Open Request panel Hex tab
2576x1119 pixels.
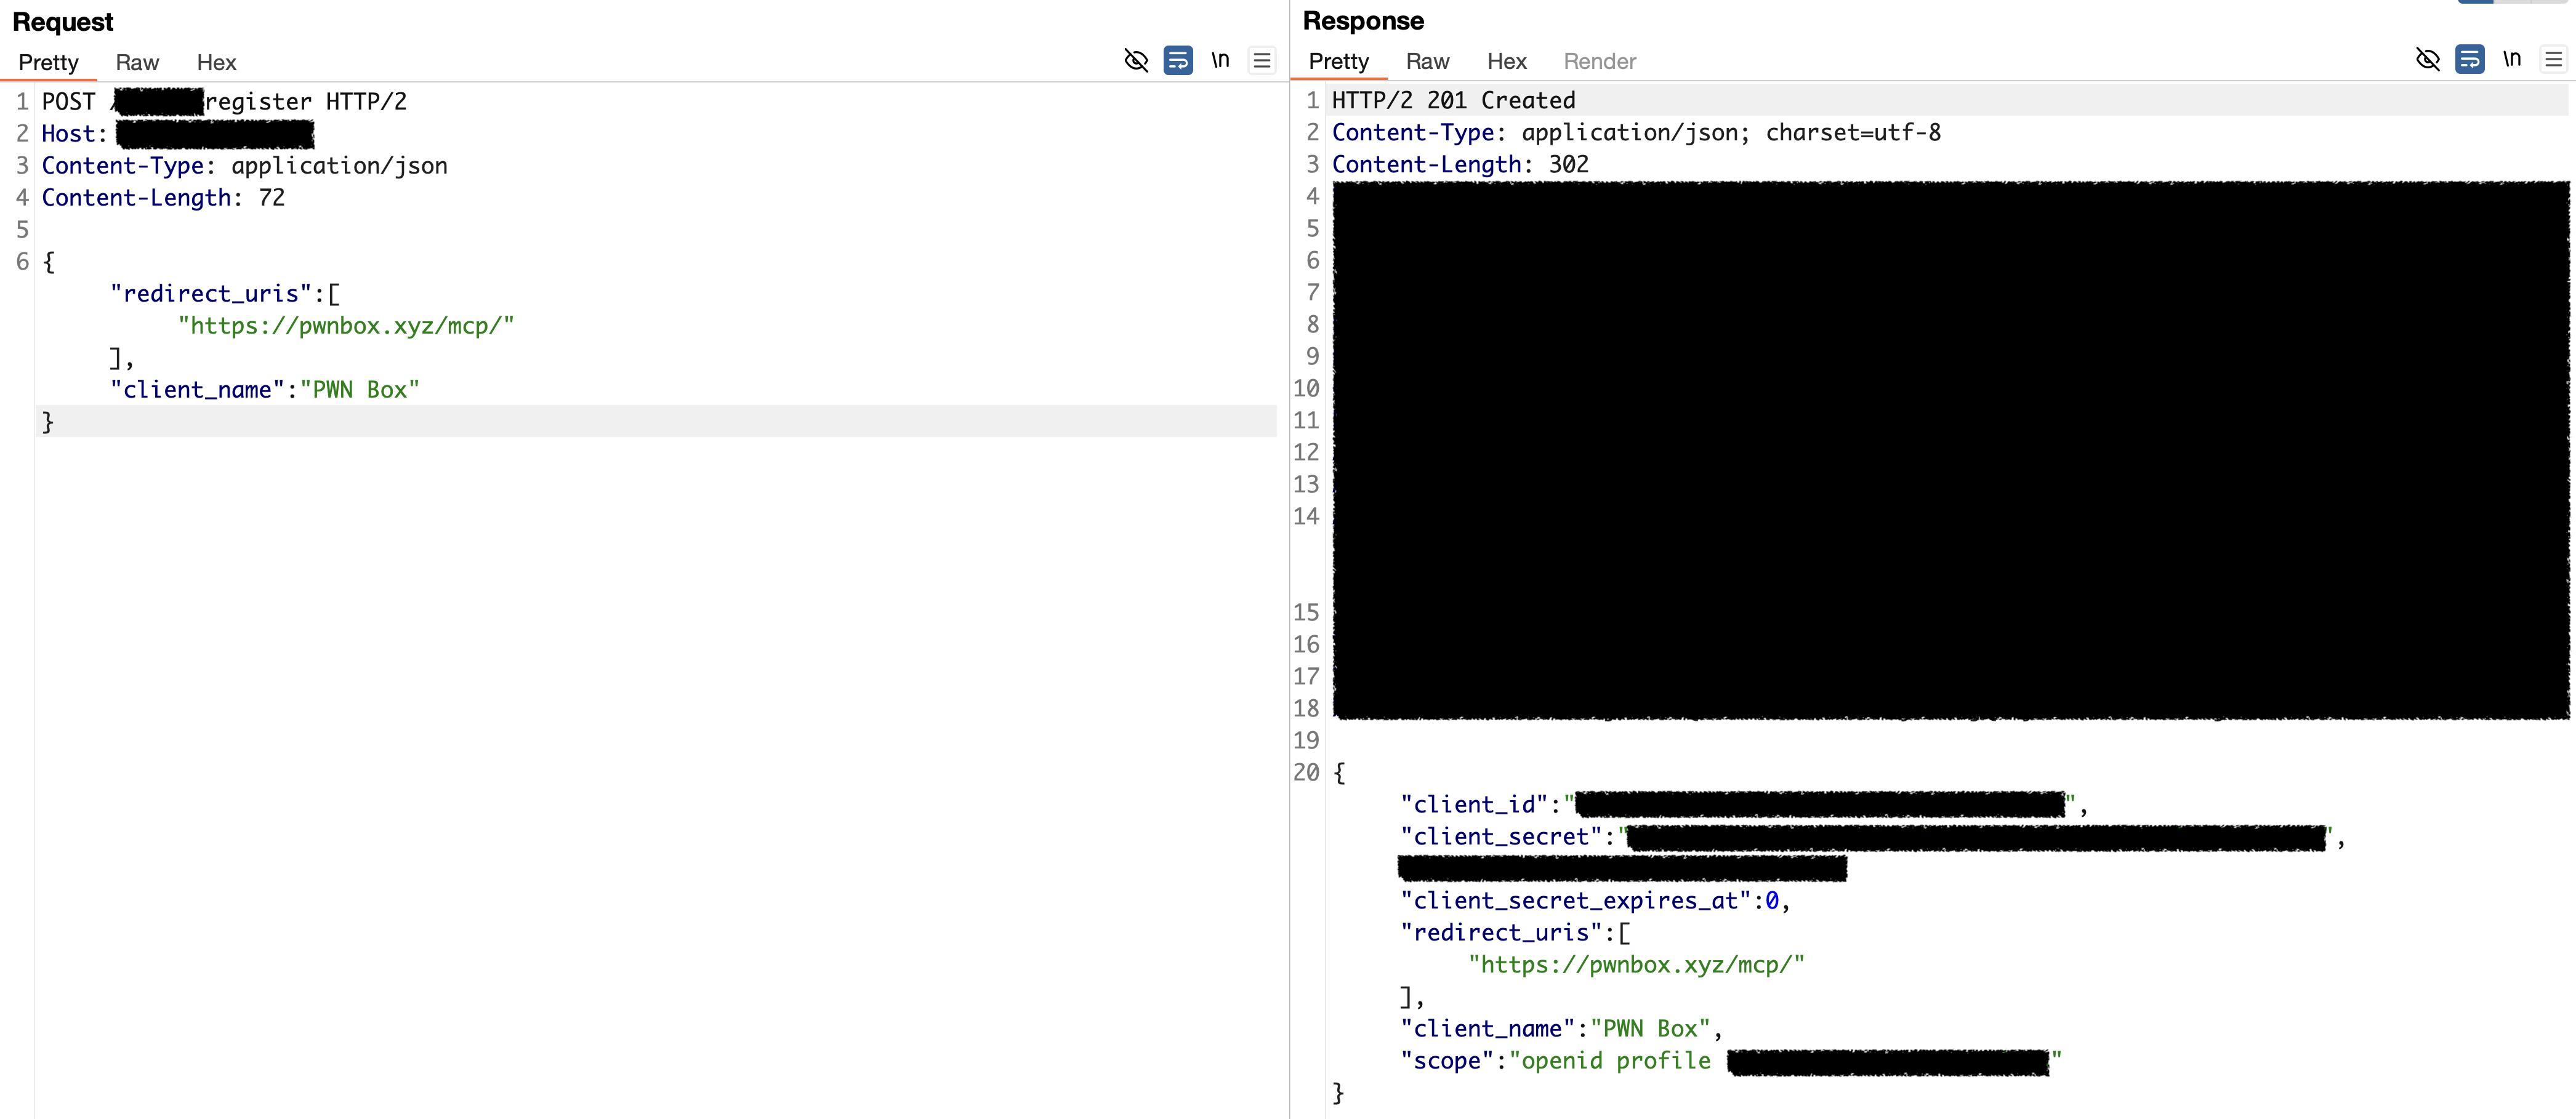(216, 62)
